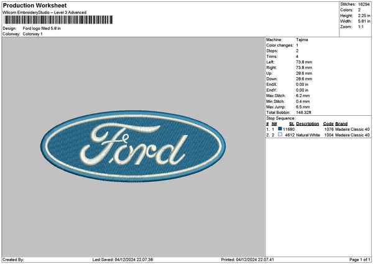Screen dimensions: 373x264
Task: Click the 'St.' column header
Action: (x=292, y=124)
